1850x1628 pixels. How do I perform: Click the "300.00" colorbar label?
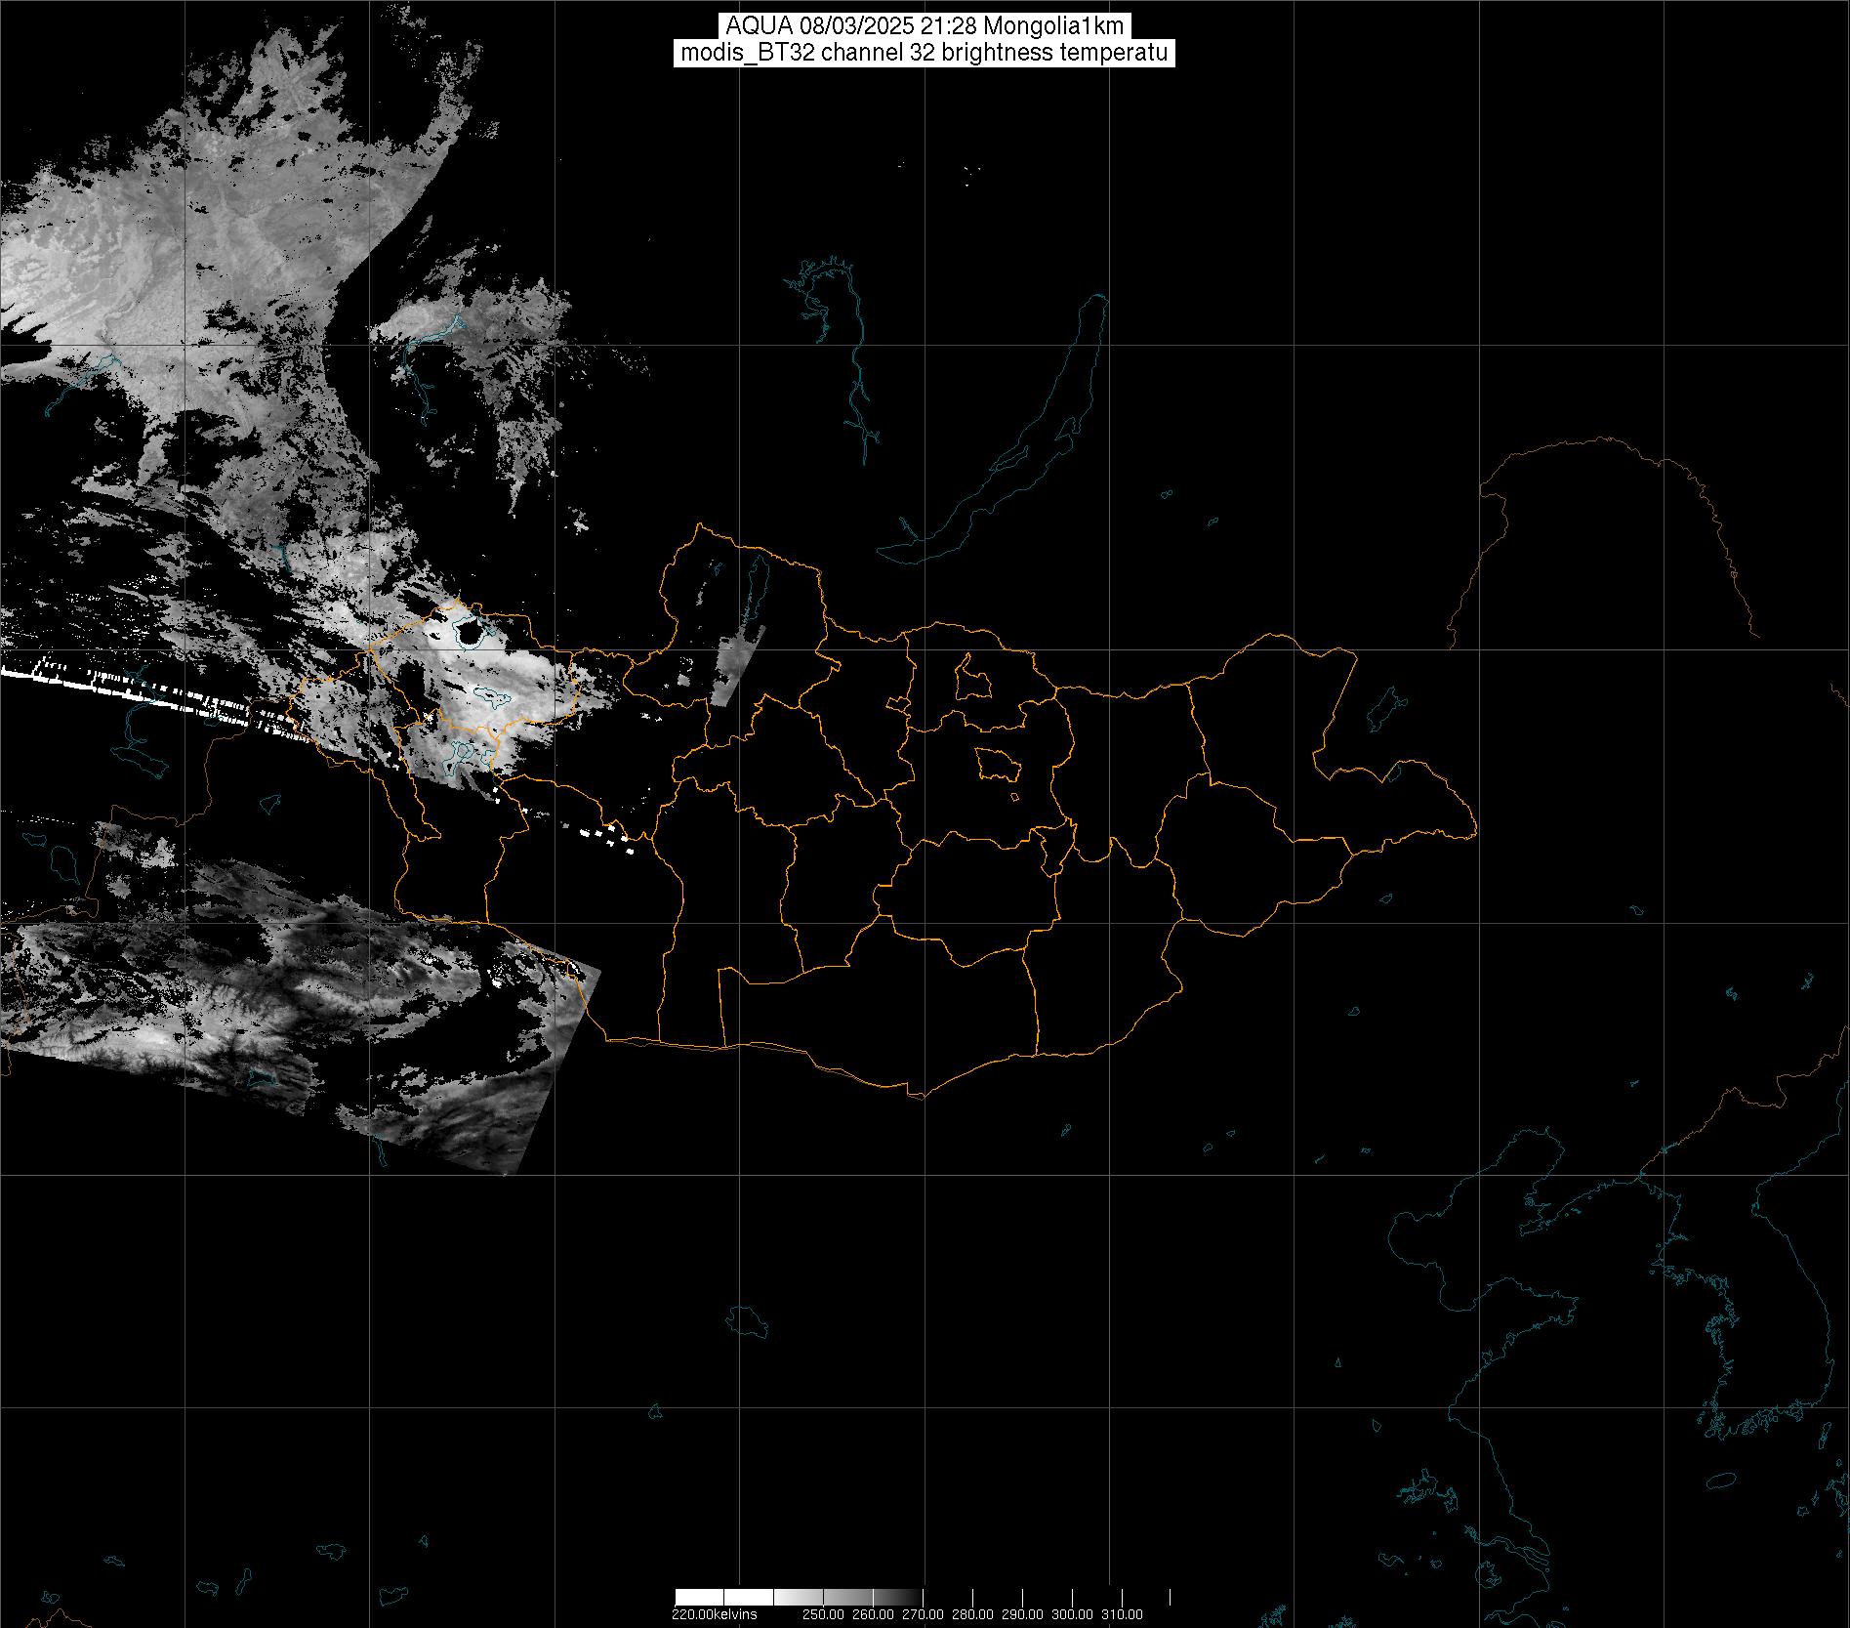pyautogui.click(x=1073, y=1613)
